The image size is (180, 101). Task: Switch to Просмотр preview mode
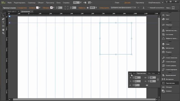coord(140,3)
